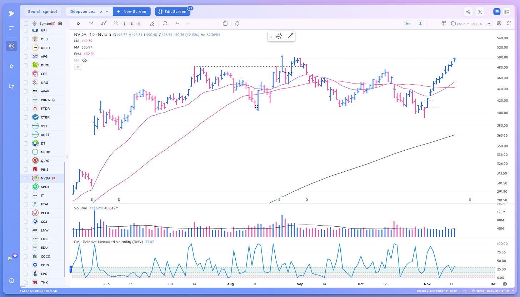
Task: Click the Deepvue logo
Action: coord(11,13)
